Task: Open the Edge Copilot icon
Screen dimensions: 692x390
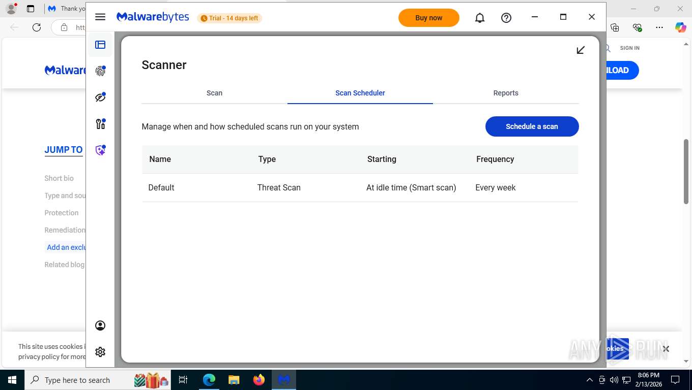Action: coord(680,27)
